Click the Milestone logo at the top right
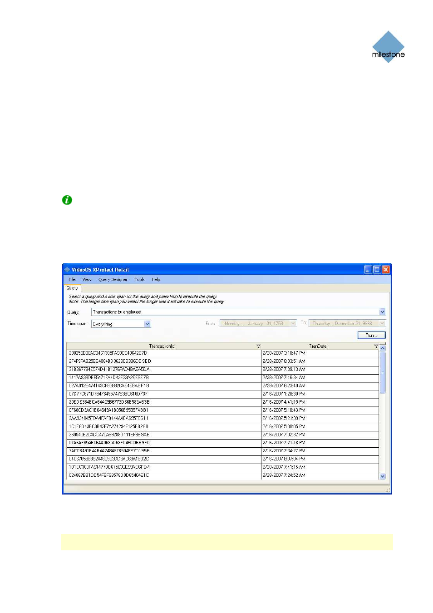 389,47
